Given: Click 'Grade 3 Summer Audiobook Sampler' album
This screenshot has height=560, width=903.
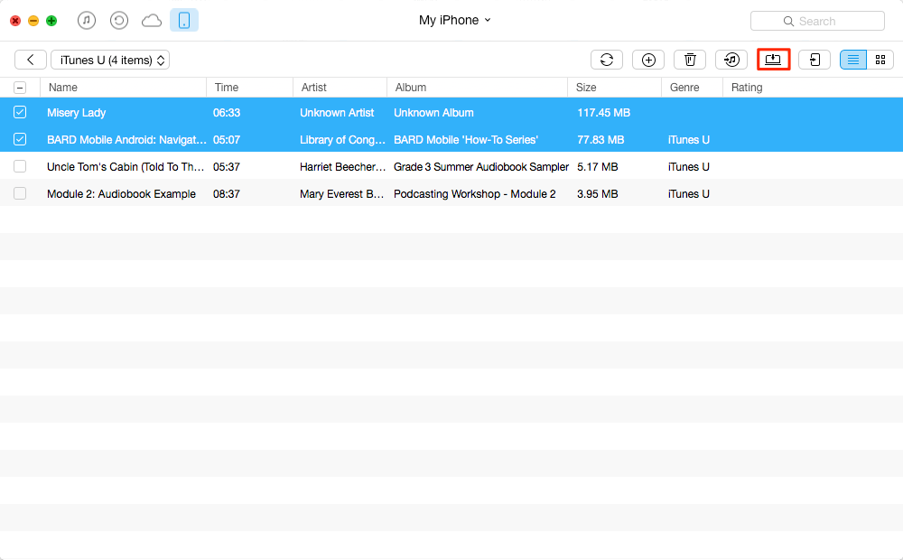Looking at the screenshot, I should pyautogui.click(x=481, y=167).
